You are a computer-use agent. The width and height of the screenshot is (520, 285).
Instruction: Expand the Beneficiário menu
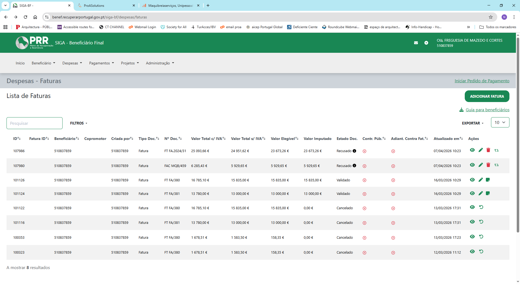click(43, 63)
